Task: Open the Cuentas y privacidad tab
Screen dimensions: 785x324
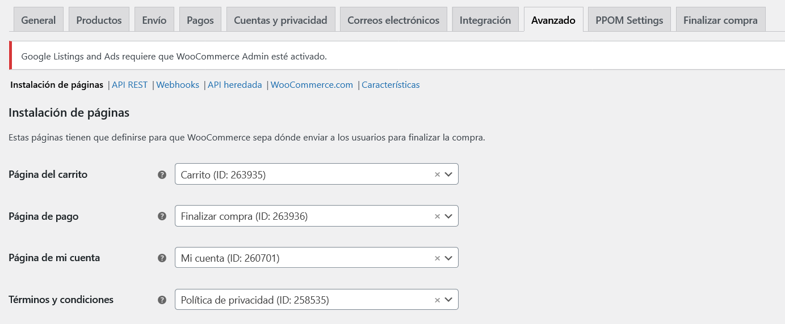Action: click(280, 20)
